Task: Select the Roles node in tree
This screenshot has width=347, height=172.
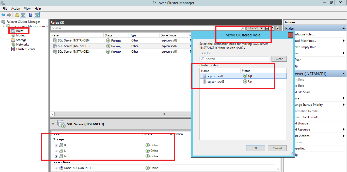Action: coord(20,31)
